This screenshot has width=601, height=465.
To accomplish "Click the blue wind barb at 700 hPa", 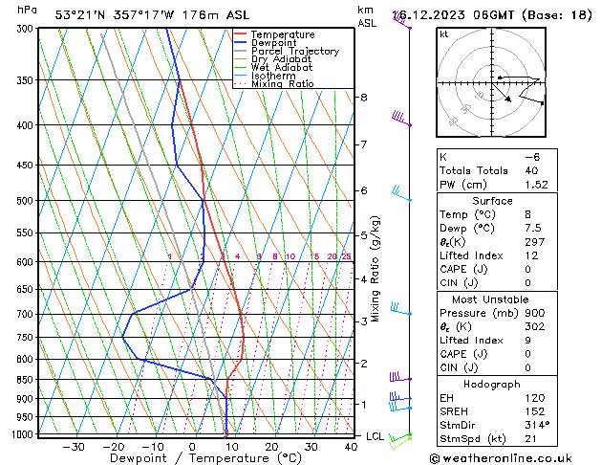I will click(x=401, y=309).
